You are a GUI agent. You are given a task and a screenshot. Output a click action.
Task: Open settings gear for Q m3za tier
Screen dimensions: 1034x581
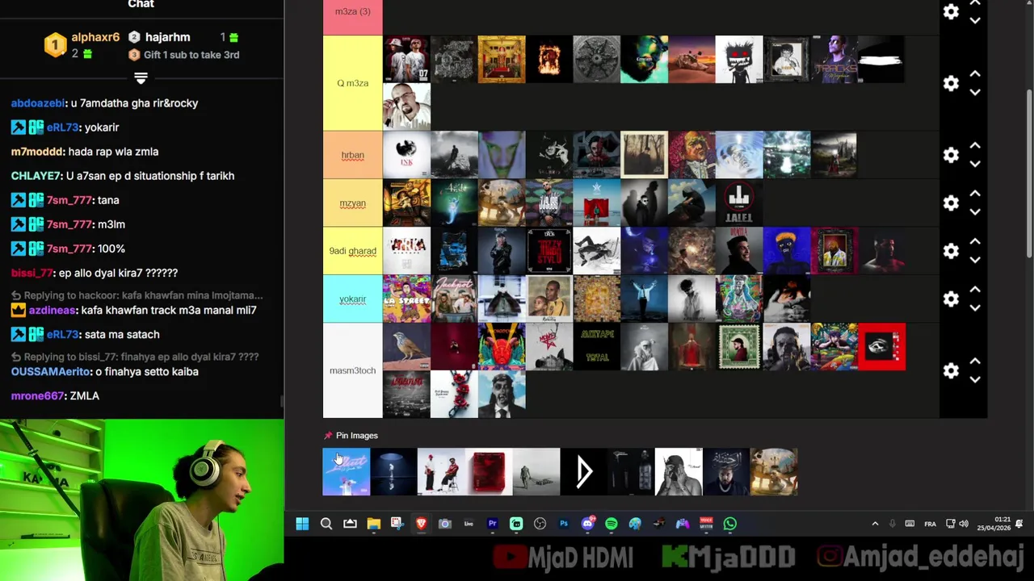click(x=951, y=83)
